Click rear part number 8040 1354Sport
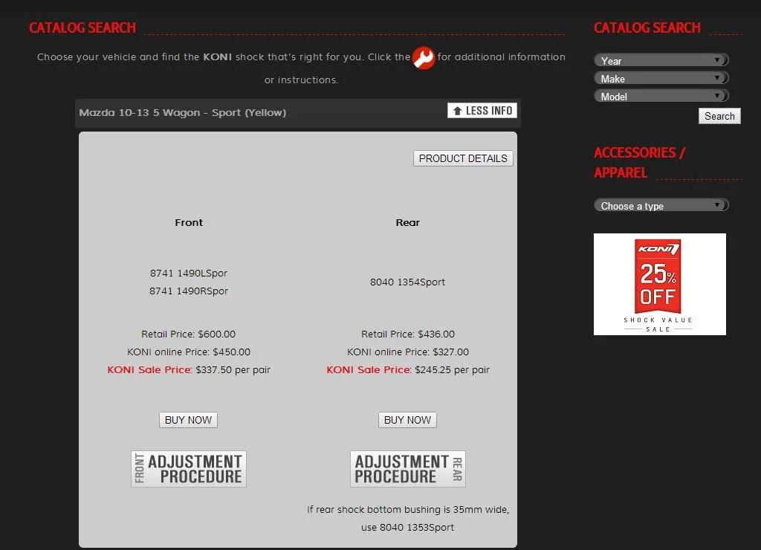 pyautogui.click(x=407, y=282)
